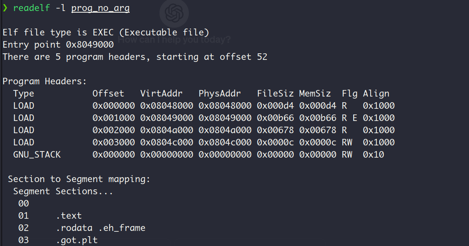Click the PhysAddr column header
This screenshot has height=246, width=469.
pyautogui.click(x=219, y=94)
